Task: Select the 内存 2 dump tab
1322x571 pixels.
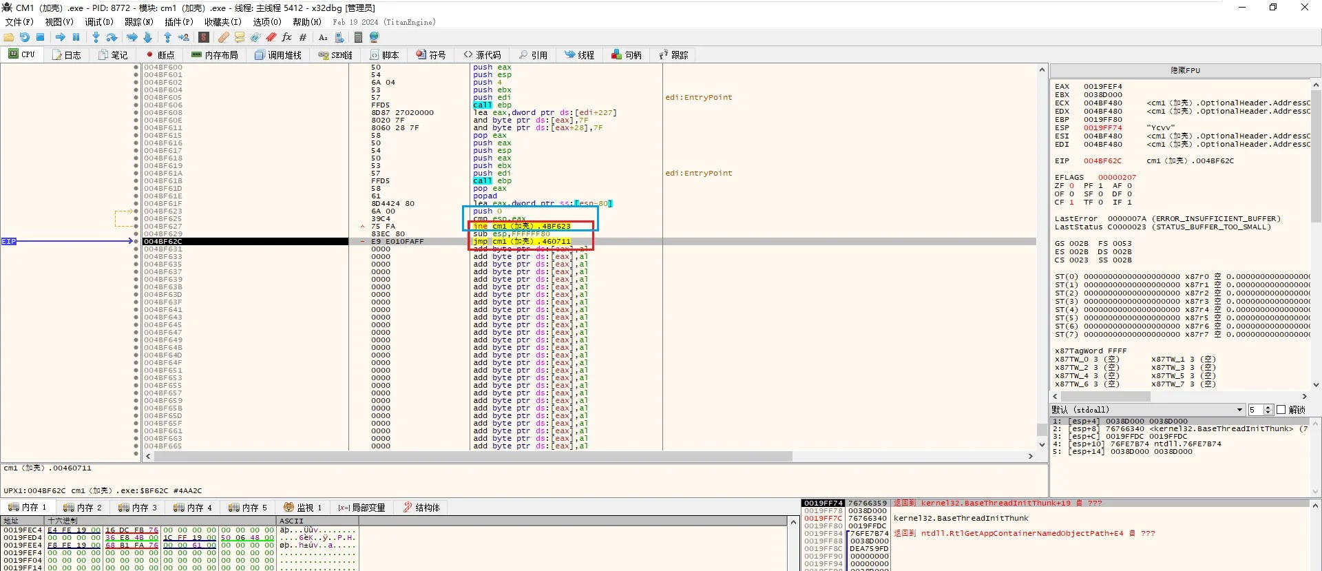Action: tap(83, 508)
